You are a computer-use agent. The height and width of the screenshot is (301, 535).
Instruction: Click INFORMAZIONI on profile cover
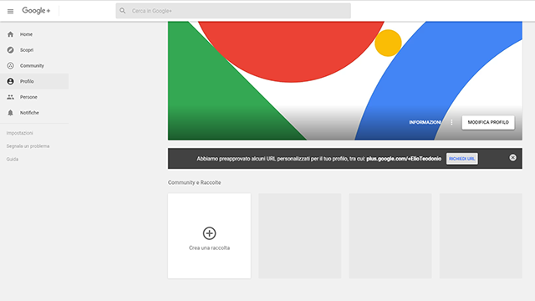[425, 122]
